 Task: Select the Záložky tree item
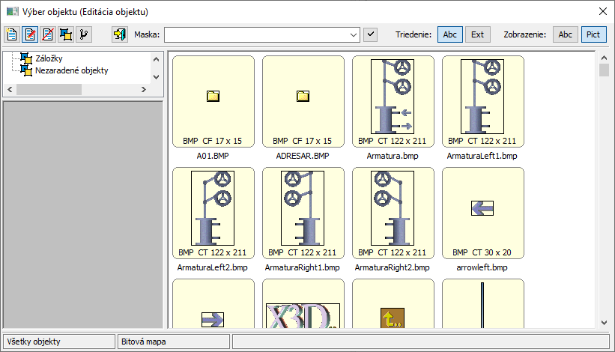click(x=49, y=58)
